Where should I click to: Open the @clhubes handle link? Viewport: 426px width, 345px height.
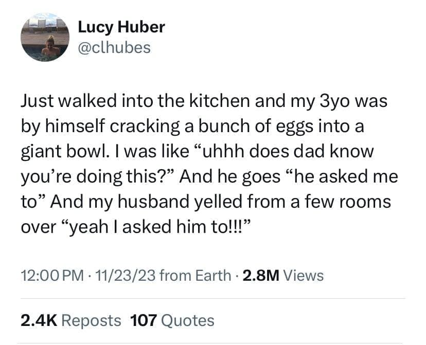tap(114, 47)
